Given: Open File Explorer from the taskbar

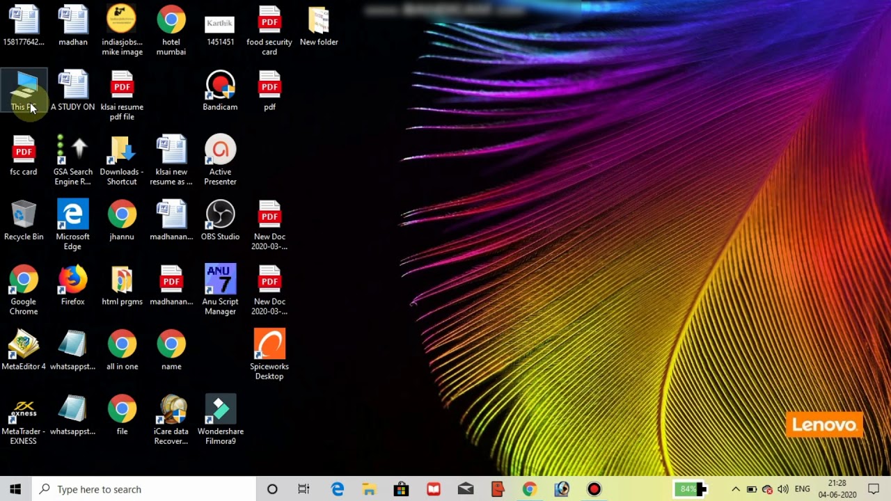Looking at the screenshot, I should point(369,489).
